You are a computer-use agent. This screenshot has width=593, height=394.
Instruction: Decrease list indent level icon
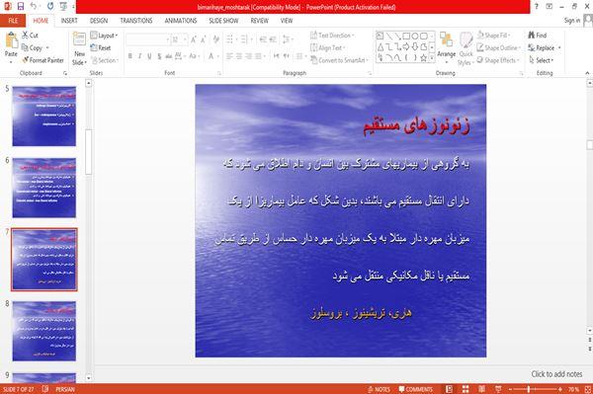pos(263,39)
